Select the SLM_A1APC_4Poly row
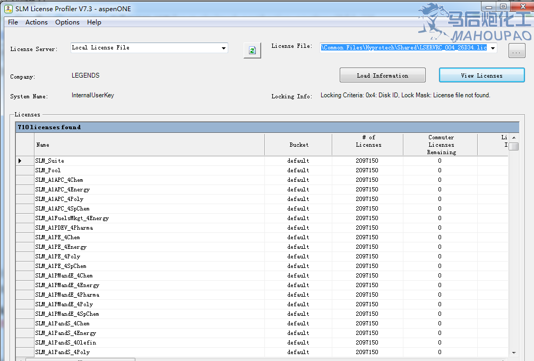This screenshot has width=534, height=361. (262, 199)
